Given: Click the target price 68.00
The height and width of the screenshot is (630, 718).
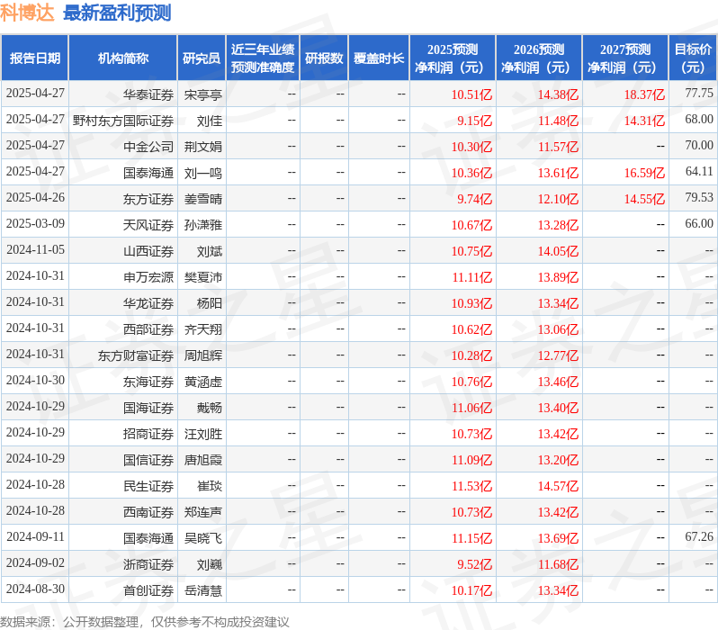Looking at the screenshot, I should tap(699, 119).
